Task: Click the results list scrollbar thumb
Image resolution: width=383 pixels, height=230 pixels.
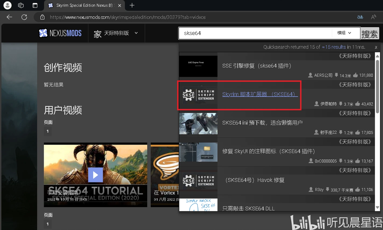Action: click(x=378, y=86)
